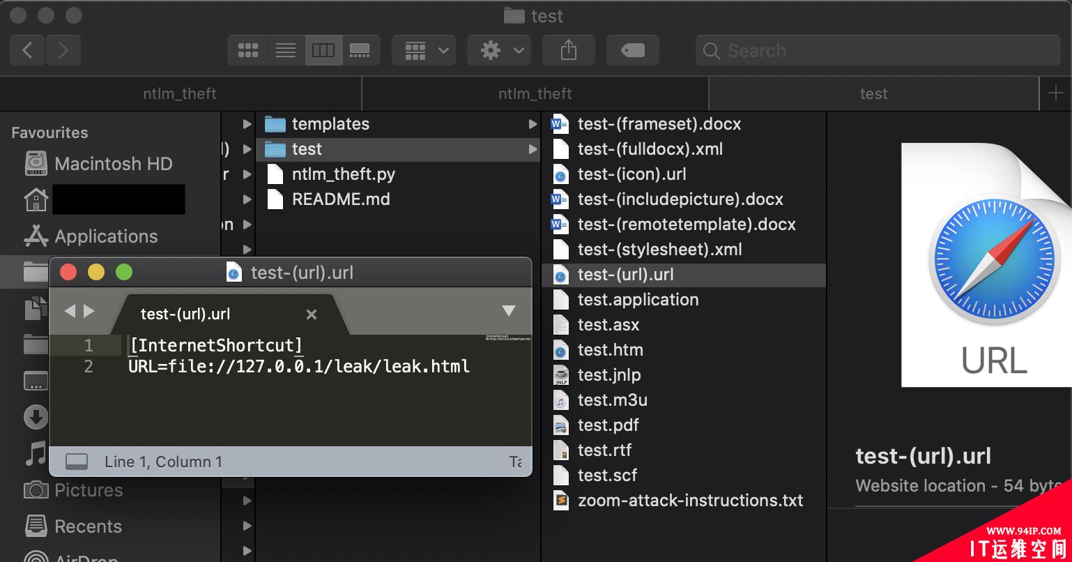The height and width of the screenshot is (562, 1072).
Task: Select the templates folder
Action: 397,124
